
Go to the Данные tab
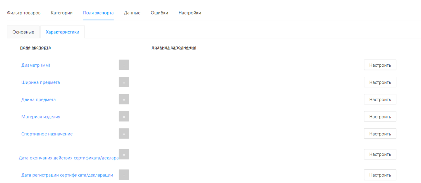click(x=132, y=13)
